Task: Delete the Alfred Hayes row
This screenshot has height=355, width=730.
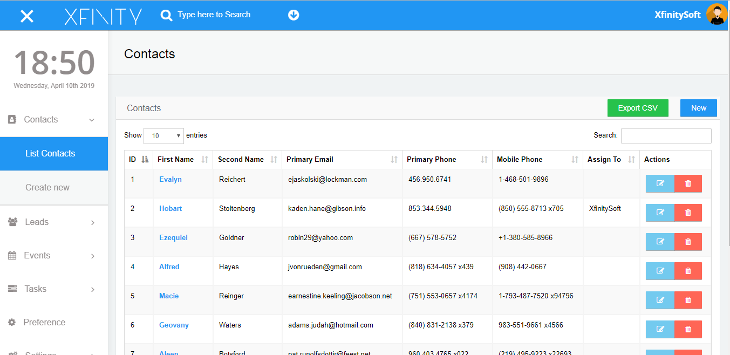Action: [688, 271]
